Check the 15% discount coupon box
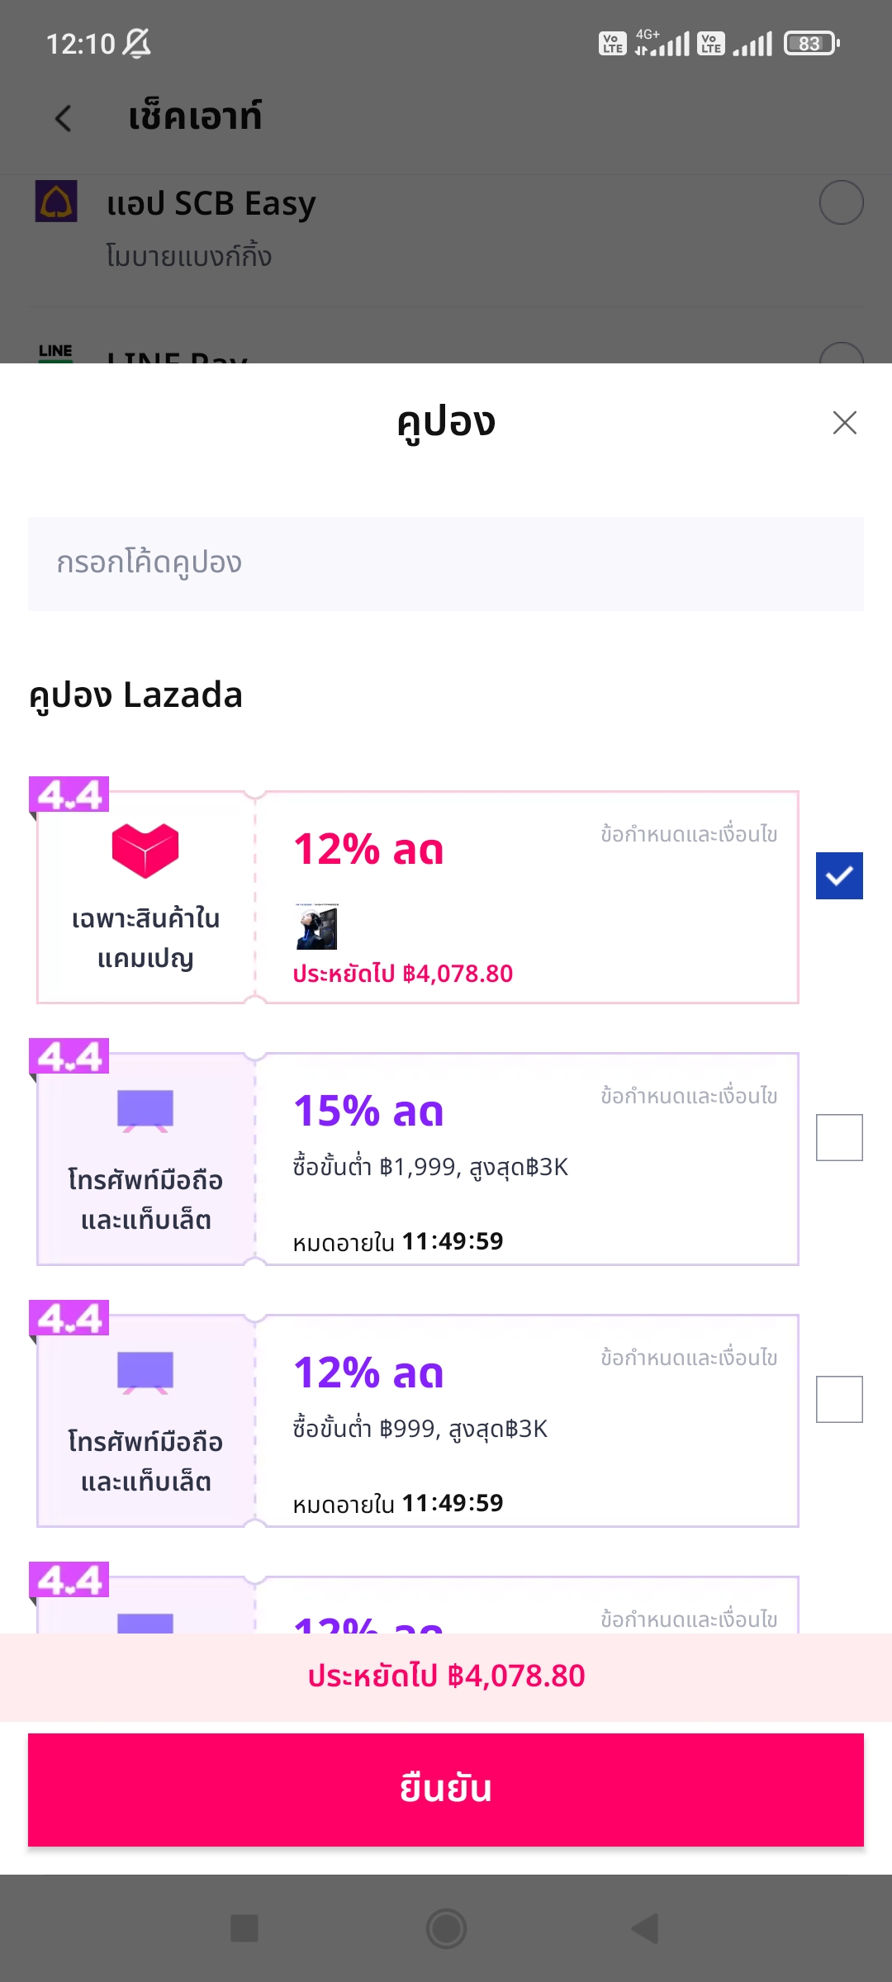Image resolution: width=892 pixels, height=1982 pixels. (x=839, y=1137)
